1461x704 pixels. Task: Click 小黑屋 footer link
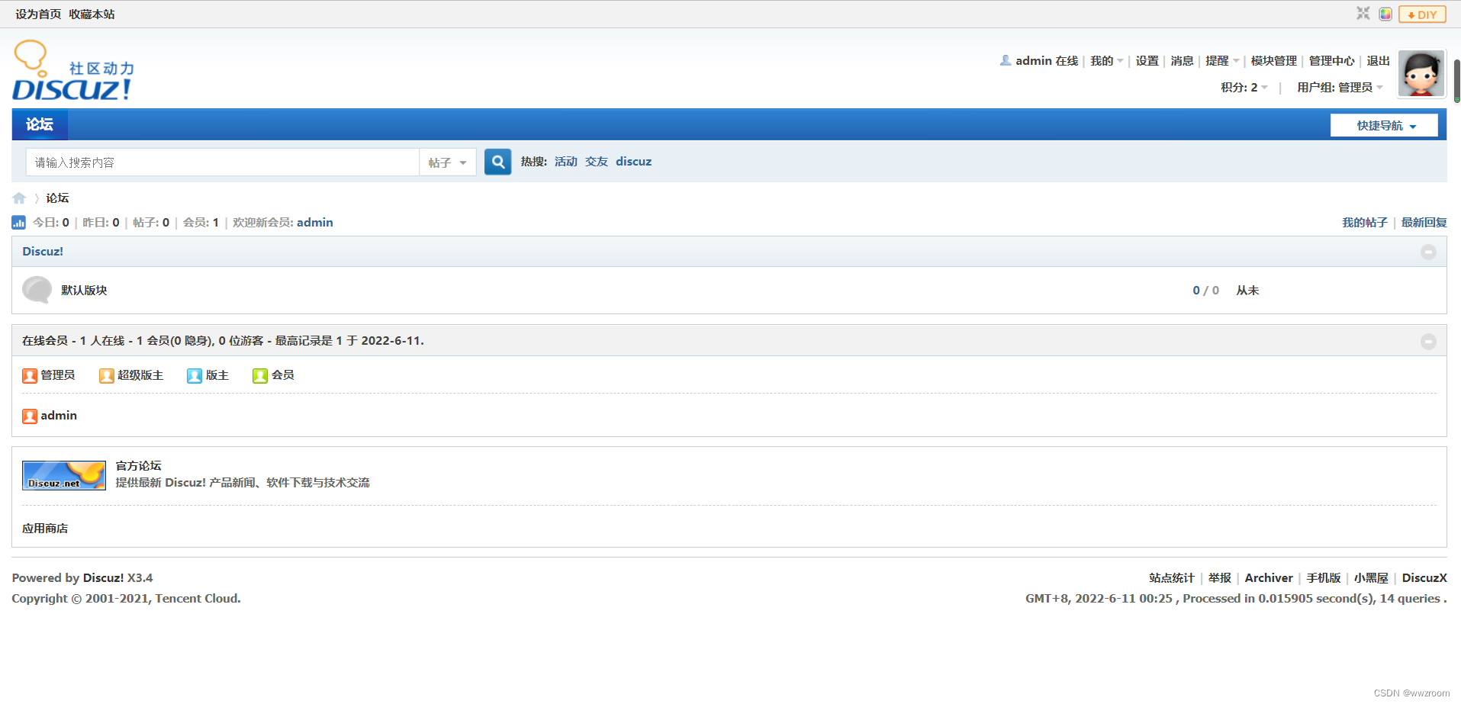(x=1371, y=578)
